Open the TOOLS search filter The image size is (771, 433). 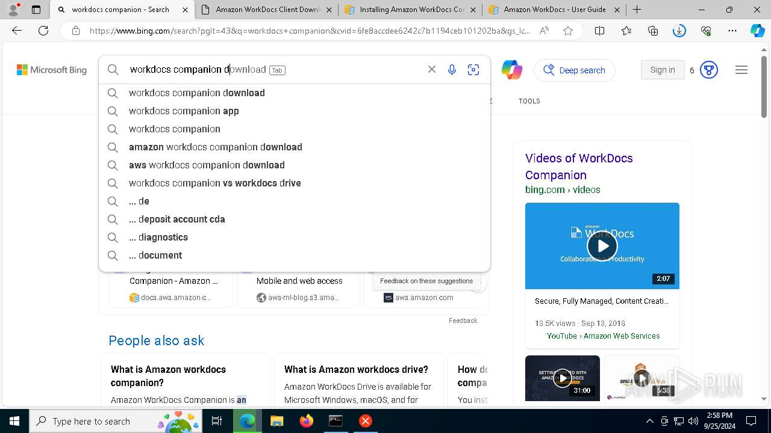point(529,101)
